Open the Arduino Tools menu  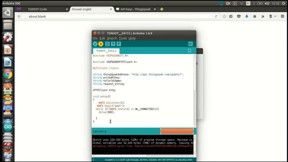coord(122,38)
